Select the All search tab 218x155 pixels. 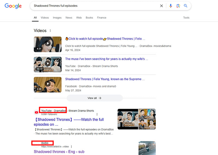(35, 18)
